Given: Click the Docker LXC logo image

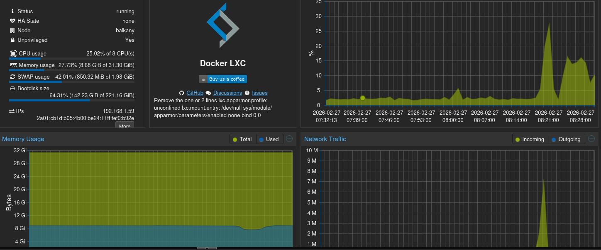Looking at the screenshot, I should (223, 25).
